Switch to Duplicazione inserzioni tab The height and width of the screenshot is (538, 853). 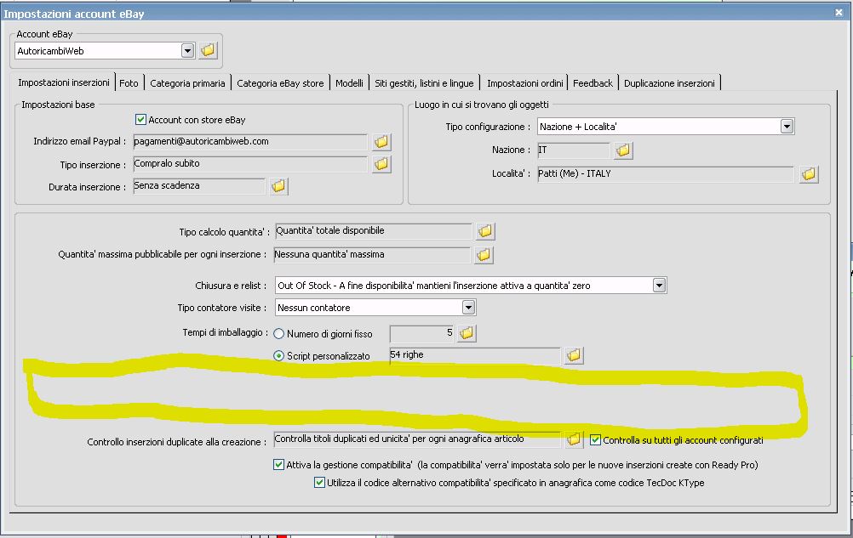(670, 83)
